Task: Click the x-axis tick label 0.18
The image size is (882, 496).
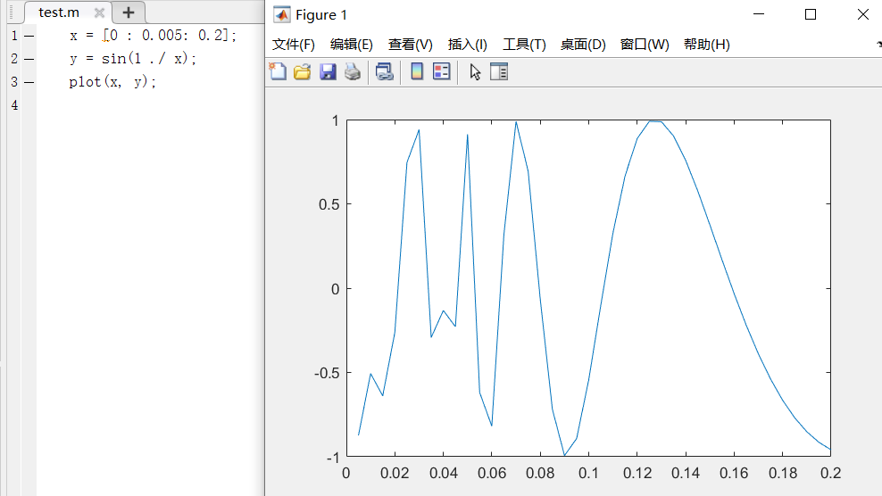Action: click(x=782, y=474)
